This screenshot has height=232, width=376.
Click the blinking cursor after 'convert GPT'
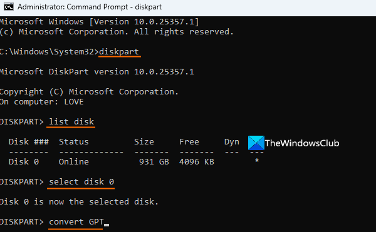click(x=107, y=225)
